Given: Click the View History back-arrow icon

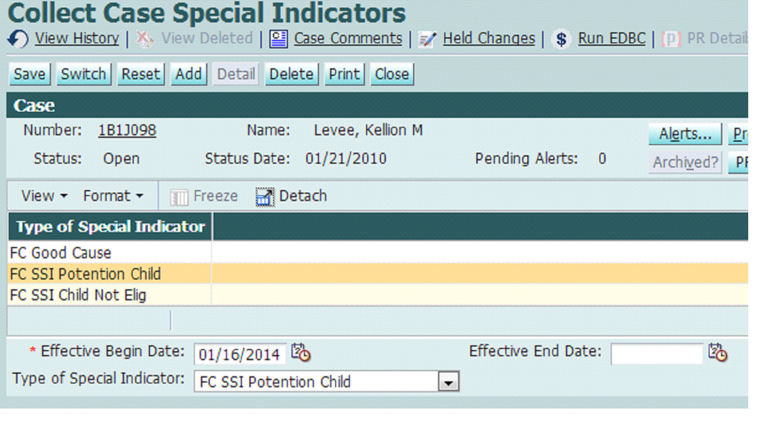Looking at the screenshot, I should [x=18, y=39].
